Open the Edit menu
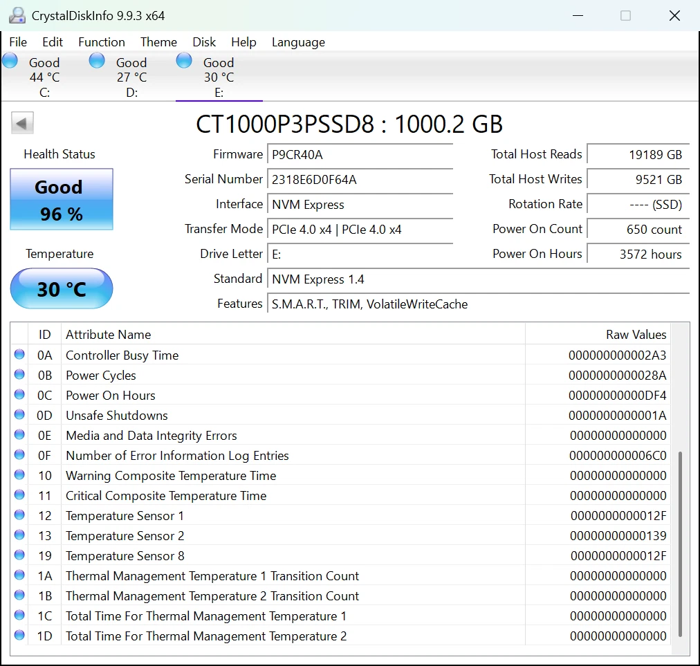 point(53,42)
